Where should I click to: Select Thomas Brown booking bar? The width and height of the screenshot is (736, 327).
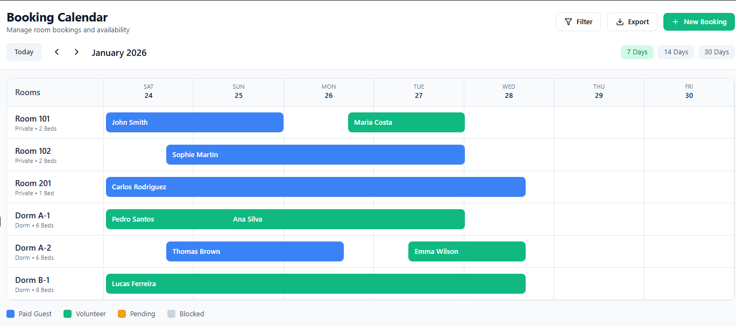(255, 251)
